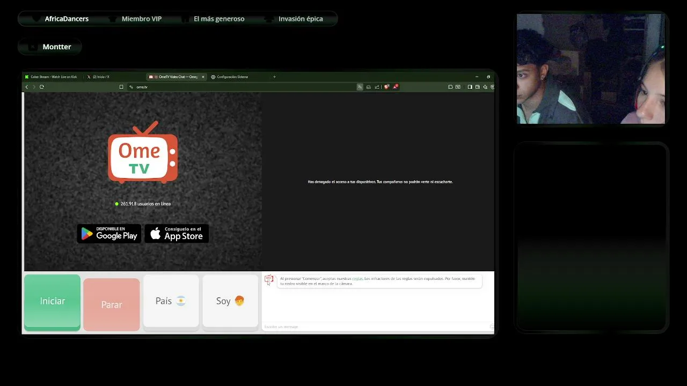This screenshot has height=386, width=687.
Task: Click the OmeTV logo in the video panel
Action: tap(143, 152)
